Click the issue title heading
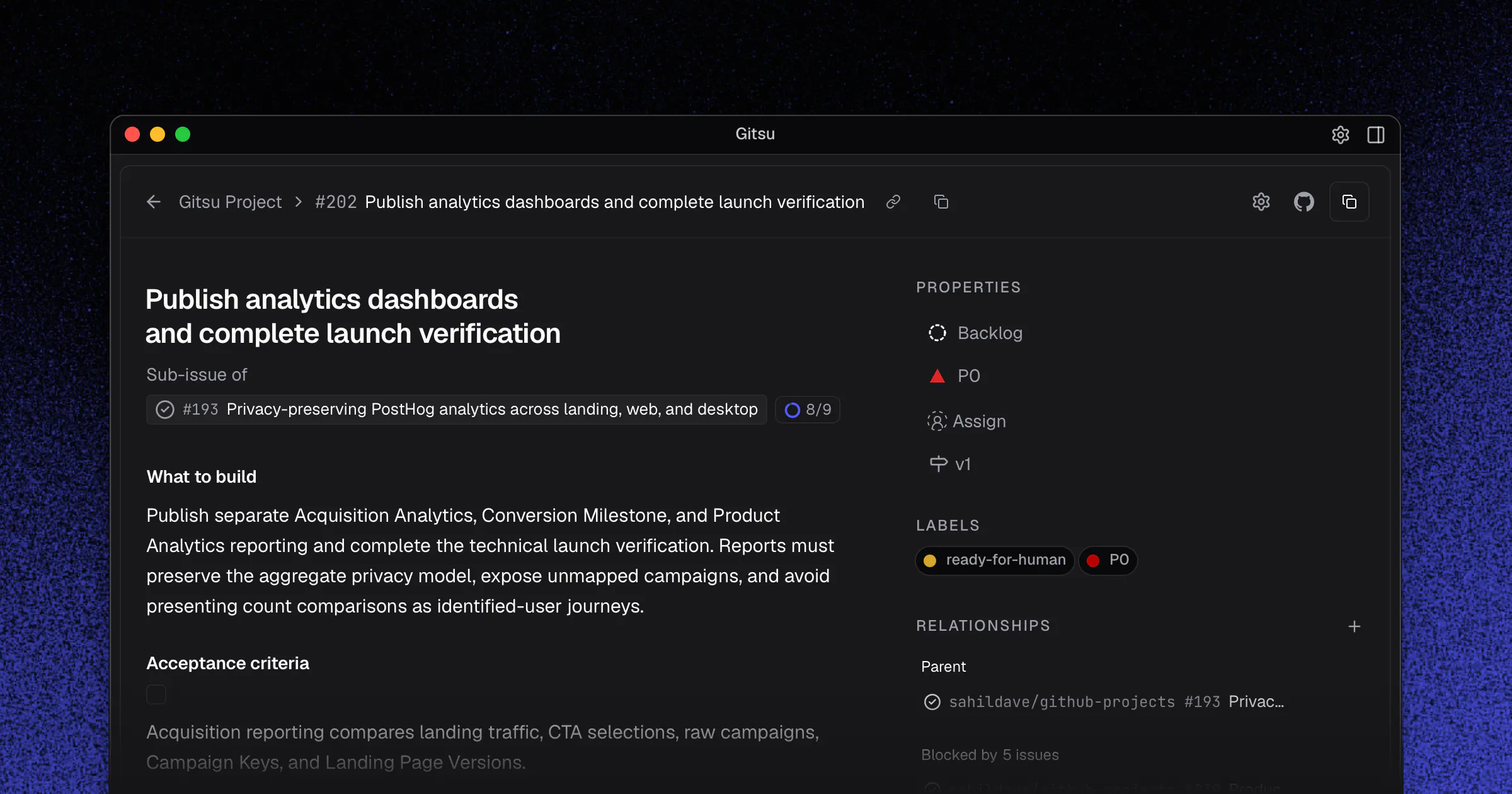This screenshot has height=794, width=1512. [x=353, y=316]
